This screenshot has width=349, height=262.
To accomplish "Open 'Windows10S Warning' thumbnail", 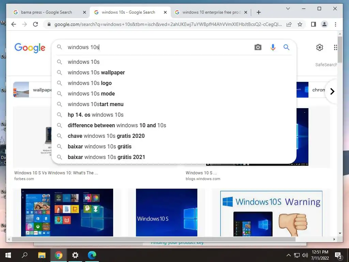I will [271, 214].
